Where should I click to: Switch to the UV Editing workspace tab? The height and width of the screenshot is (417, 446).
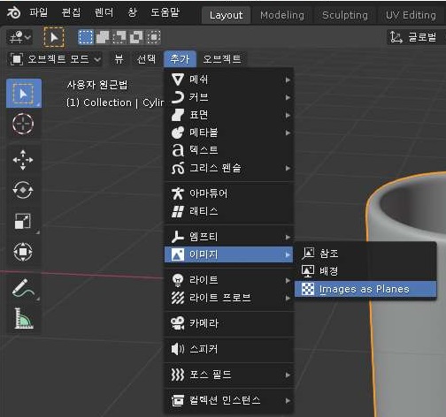click(x=411, y=15)
